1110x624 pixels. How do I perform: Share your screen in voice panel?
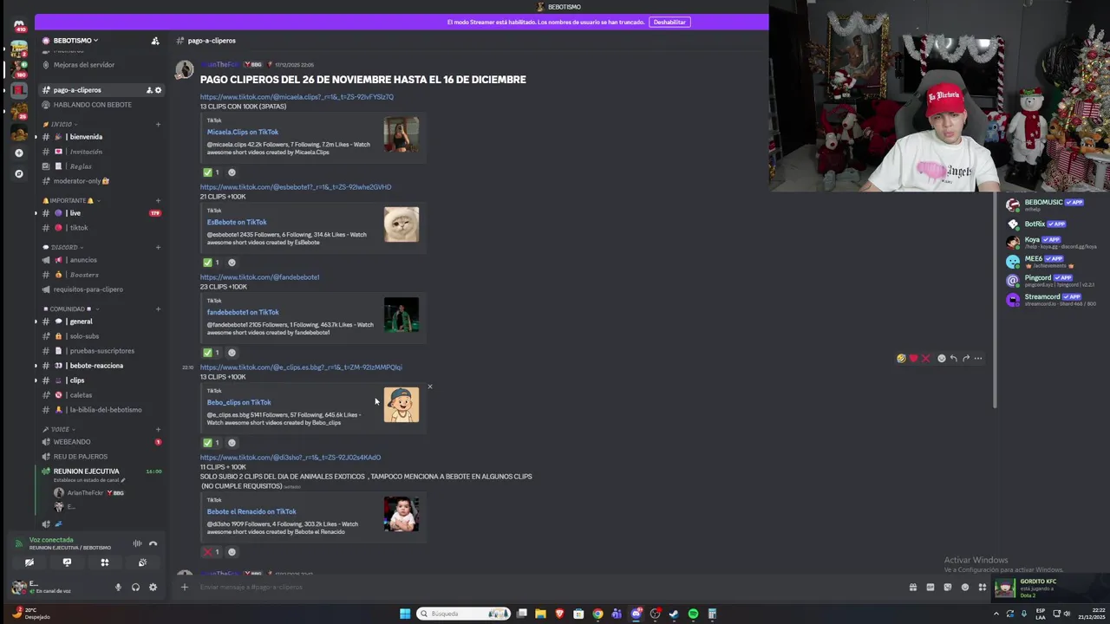coord(67,562)
